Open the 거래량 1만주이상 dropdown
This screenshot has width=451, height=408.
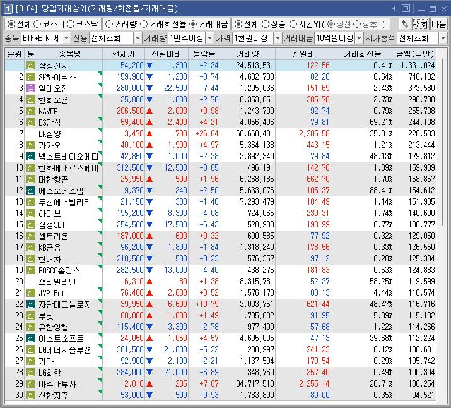210,38
